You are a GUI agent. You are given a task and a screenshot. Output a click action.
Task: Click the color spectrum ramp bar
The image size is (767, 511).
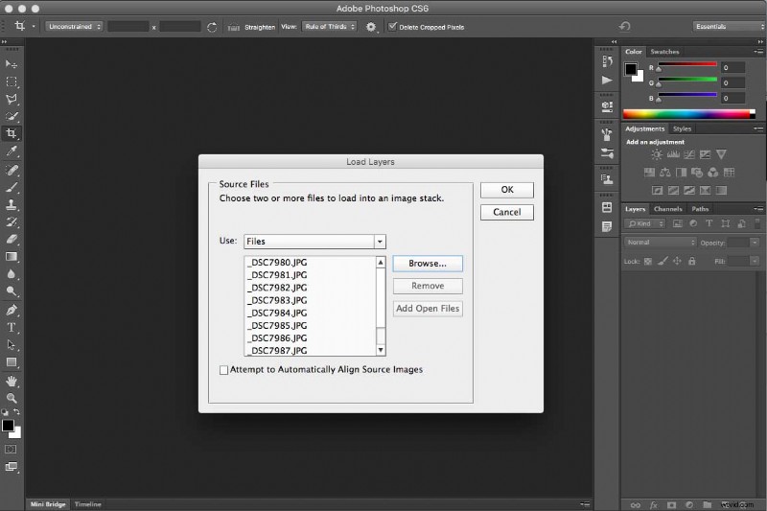pos(686,114)
